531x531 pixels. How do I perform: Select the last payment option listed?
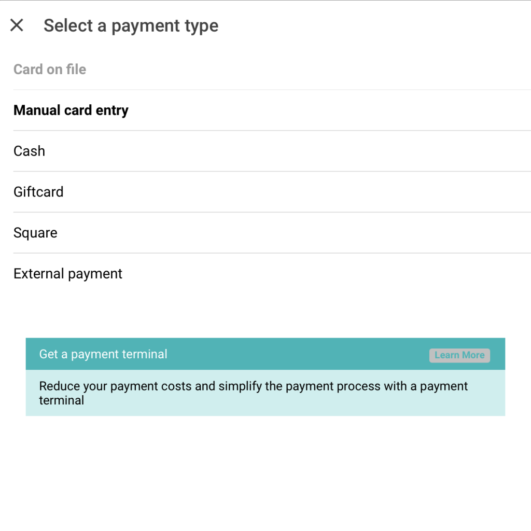click(67, 273)
